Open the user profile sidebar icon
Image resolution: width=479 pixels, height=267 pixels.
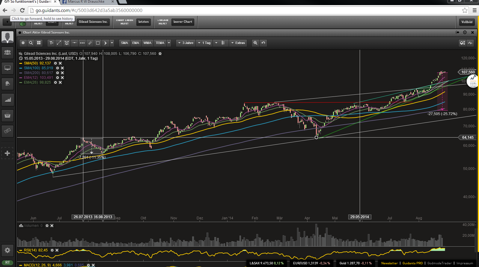[7, 37]
